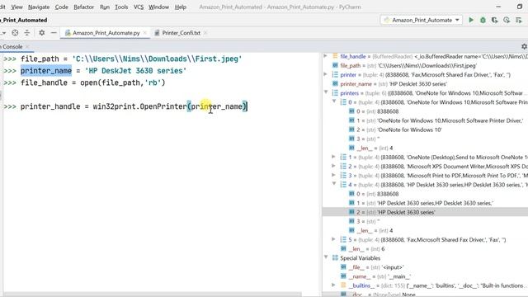Viewport: 528px width, 297px height.
Task: Close the Amazon_Print_Automate.py tab
Action: 145,33
